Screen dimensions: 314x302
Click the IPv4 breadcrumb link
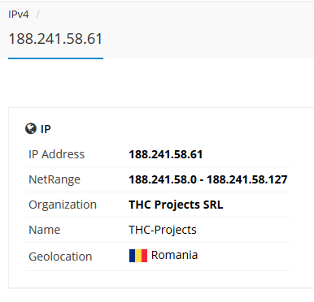click(19, 15)
